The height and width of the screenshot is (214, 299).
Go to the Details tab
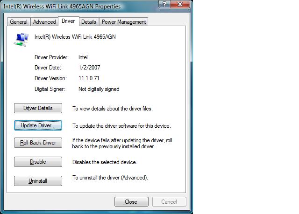click(x=89, y=22)
